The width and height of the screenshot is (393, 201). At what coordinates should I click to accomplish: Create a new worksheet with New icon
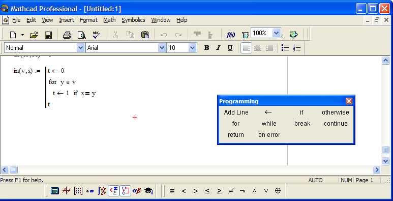point(13,35)
